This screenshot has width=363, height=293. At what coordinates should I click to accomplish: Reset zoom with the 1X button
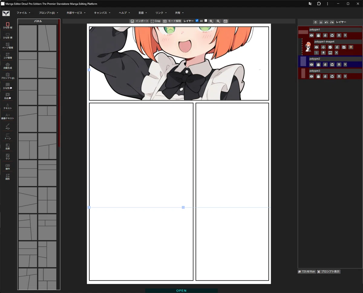[x=226, y=21]
